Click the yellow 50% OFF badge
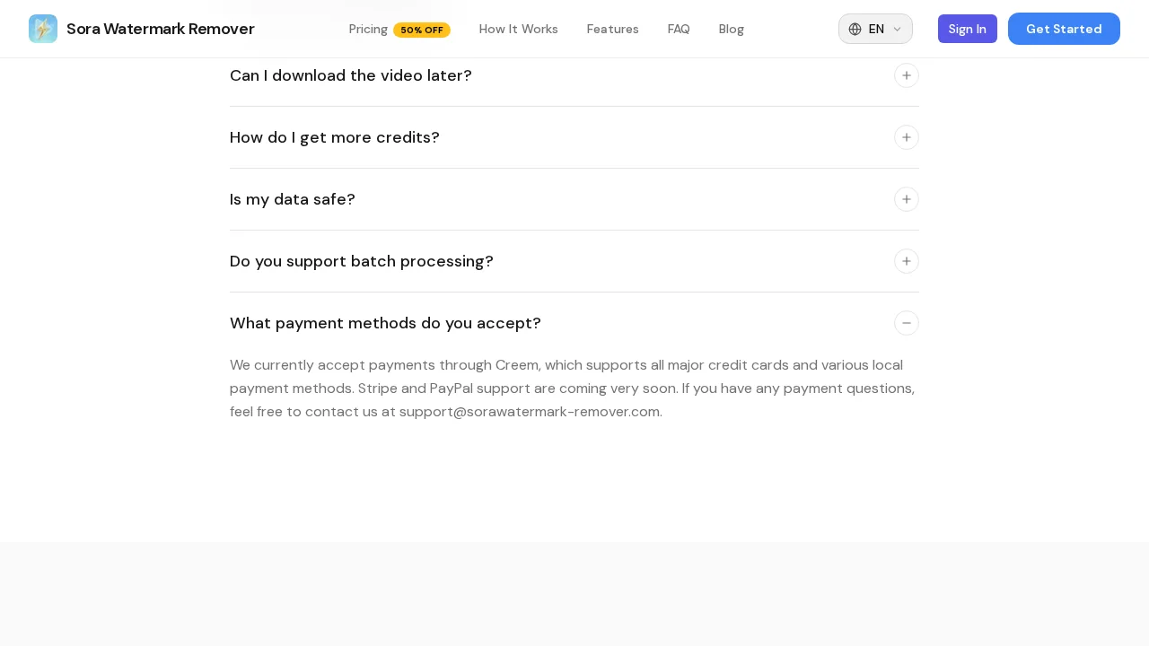 (x=421, y=30)
